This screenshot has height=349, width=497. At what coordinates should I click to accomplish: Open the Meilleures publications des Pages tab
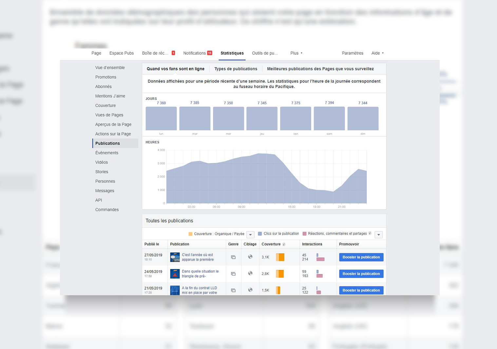pyautogui.click(x=320, y=69)
